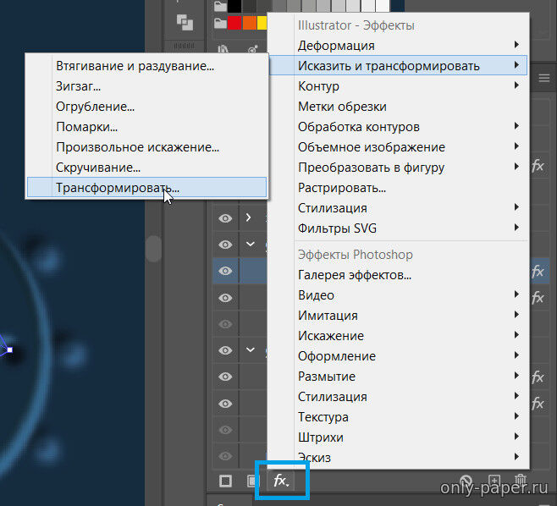
Task: Show the dimmed hidden row via its eye
Action: pyautogui.click(x=225, y=323)
